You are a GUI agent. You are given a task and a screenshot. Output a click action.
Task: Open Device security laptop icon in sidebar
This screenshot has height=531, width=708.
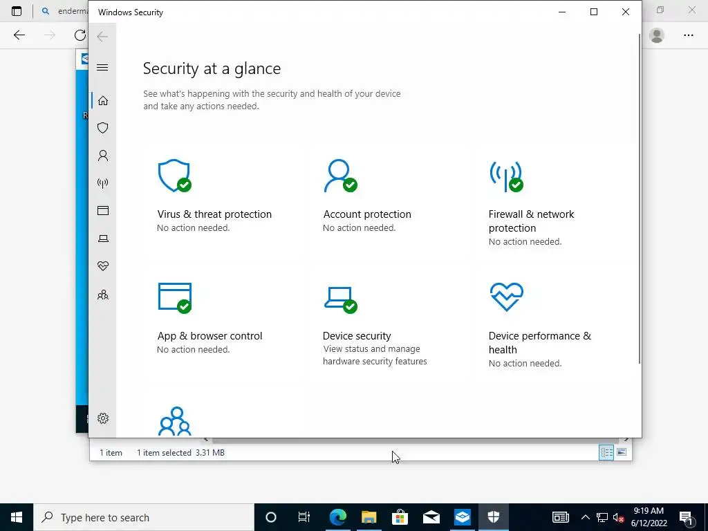coord(103,239)
